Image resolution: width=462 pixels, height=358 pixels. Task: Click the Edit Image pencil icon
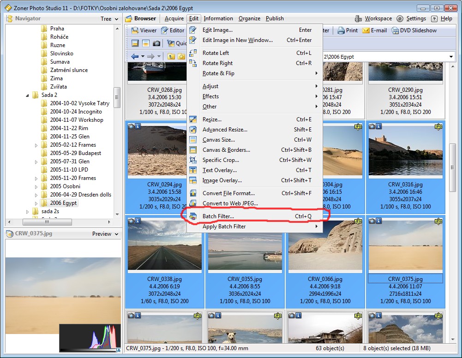[x=193, y=30]
